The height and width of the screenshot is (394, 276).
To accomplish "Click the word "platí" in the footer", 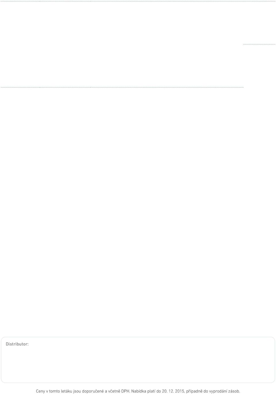I will coord(151,391).
